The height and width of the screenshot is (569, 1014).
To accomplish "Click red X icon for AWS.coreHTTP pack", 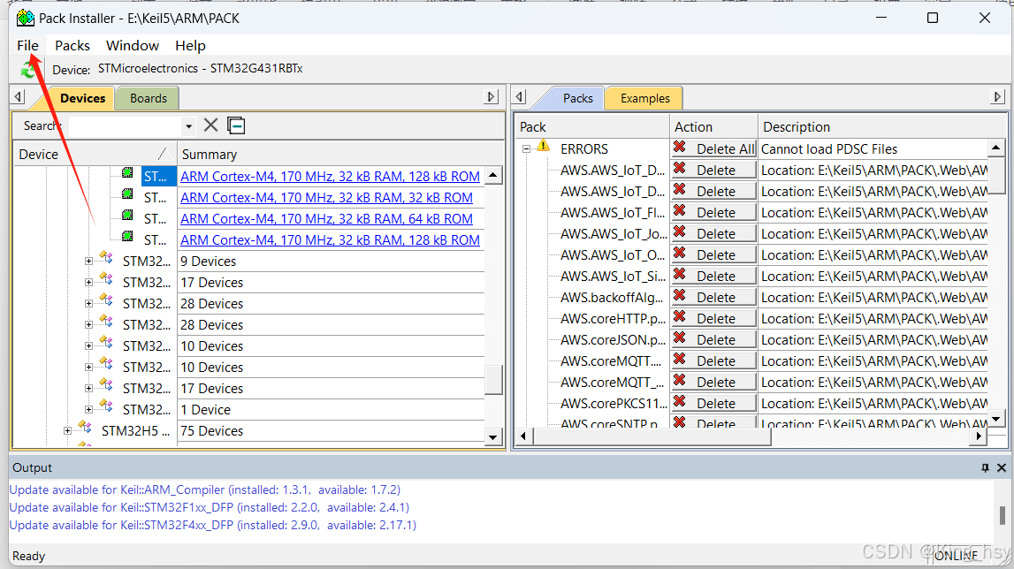I will pos(679,317).
